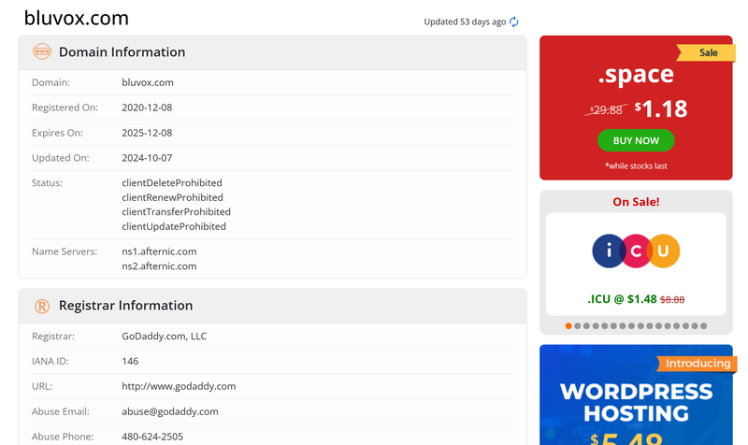The image size is (748, 445).
Task: Click the ICU logo in On Sale card
Action: click(x=636, y=251)
